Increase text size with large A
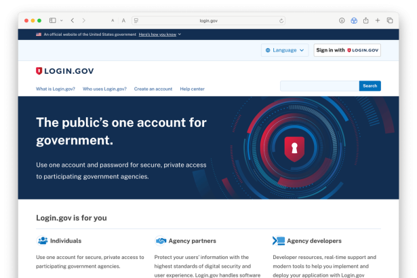 (x=123, y=20)
